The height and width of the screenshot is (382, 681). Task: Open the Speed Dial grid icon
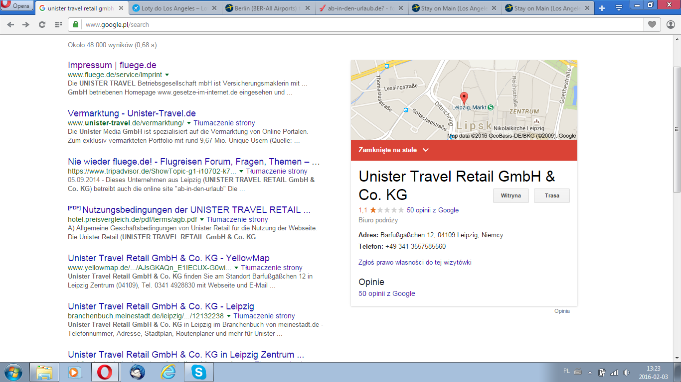58,24
